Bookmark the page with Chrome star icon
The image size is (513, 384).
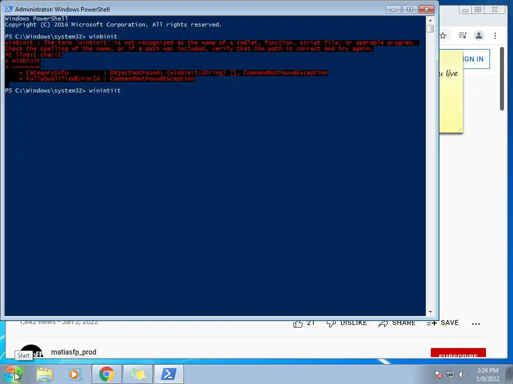[443, 35]
